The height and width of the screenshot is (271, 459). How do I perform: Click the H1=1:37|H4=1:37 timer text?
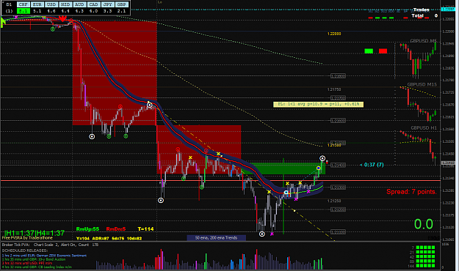(x=35, y=233)
